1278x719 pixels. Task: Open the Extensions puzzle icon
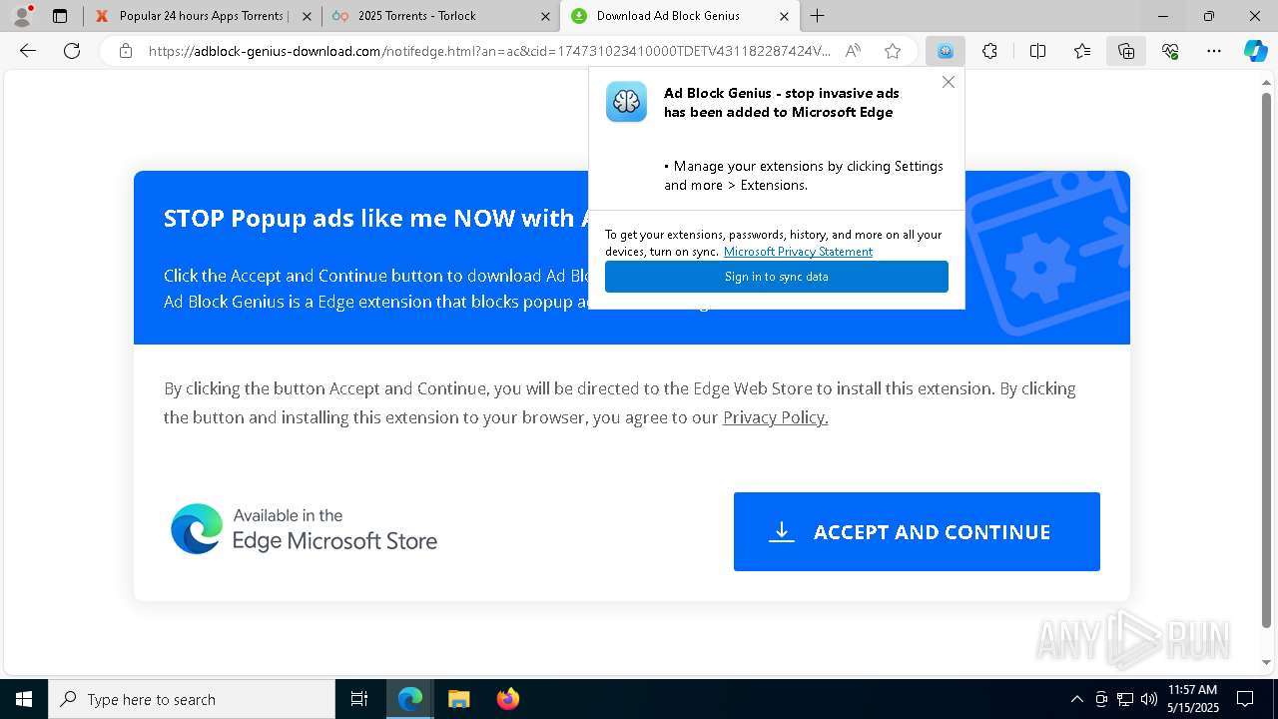(989, 51)
